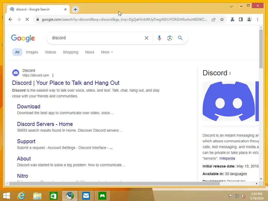Open knowledge panel options next to Discord
This screenshot has height=201, width=268.
[x=230, y=73]
